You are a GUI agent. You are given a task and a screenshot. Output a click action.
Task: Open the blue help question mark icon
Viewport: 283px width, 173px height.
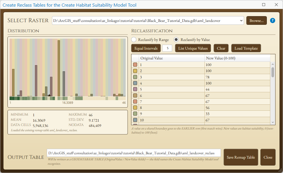pyautogui.click(x=273, y=20)
